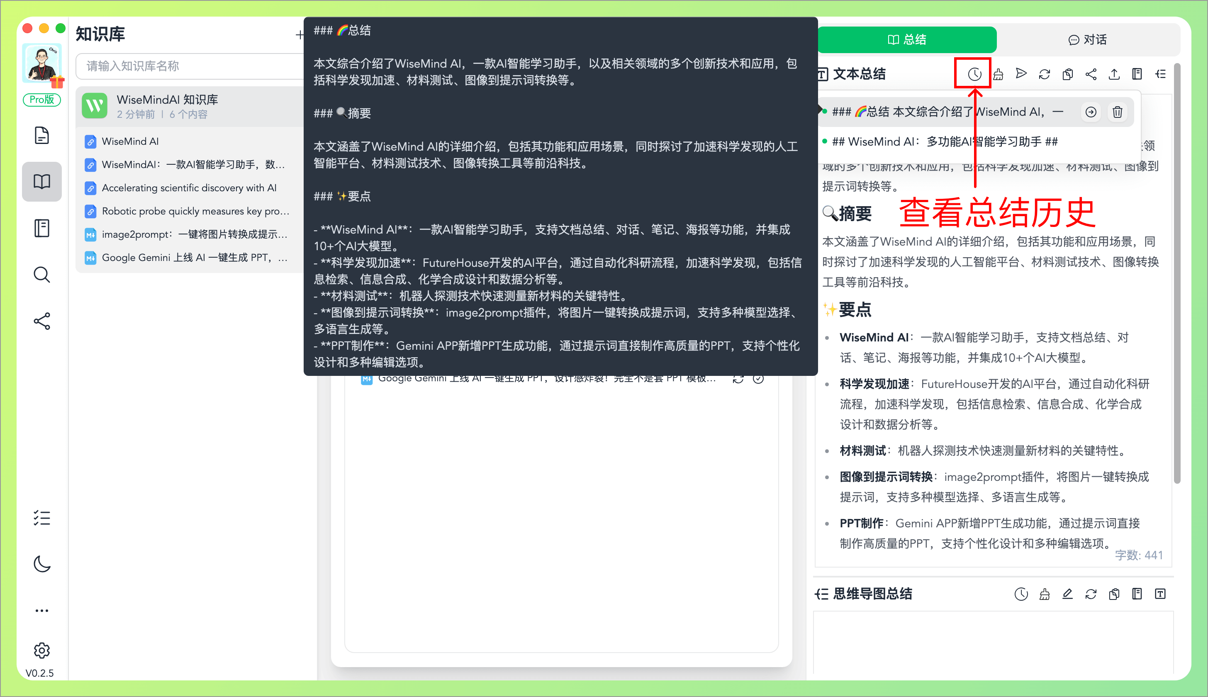Edit the mind map summary with the pencil icon
The width and height of the screenshot is (1208, 697).
[x=1067, y=594]
